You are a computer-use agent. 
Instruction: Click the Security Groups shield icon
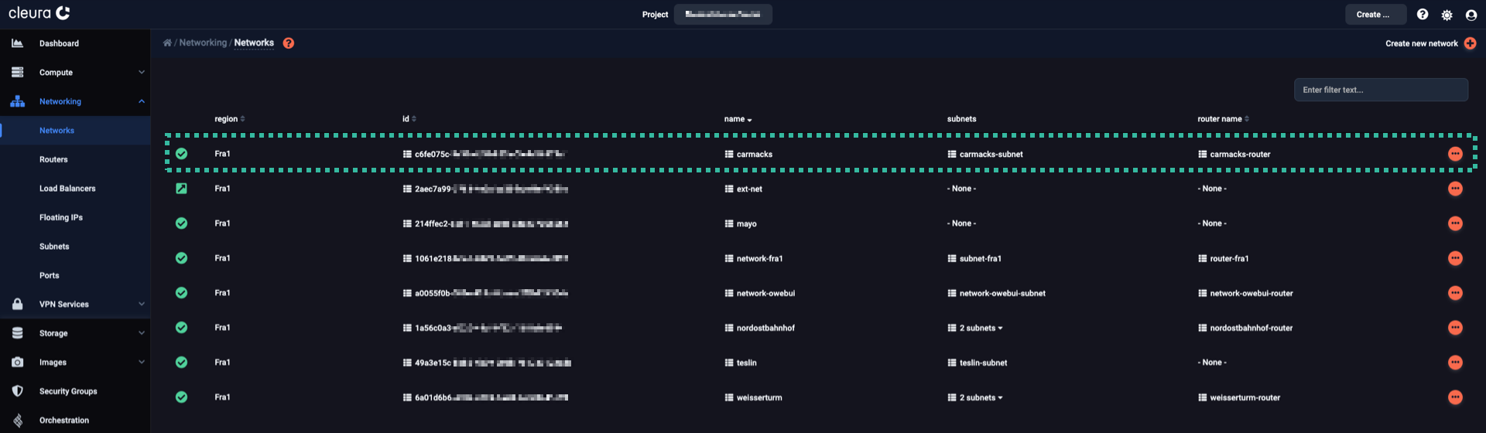[17, 391]
